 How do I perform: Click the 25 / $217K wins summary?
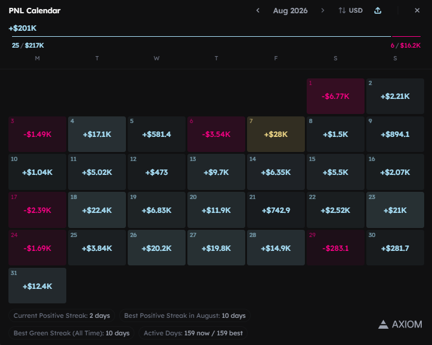28,45
